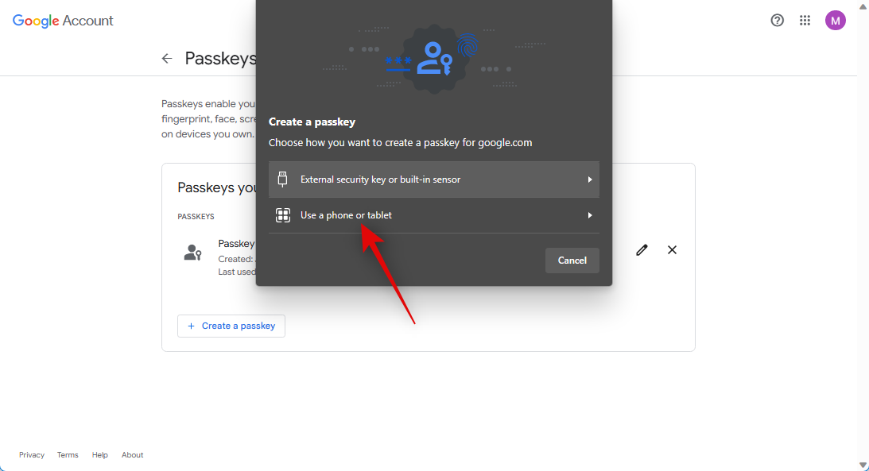Go back using the Passkeys arrow
The image size is (869, 471).
(x=167, y=58)
